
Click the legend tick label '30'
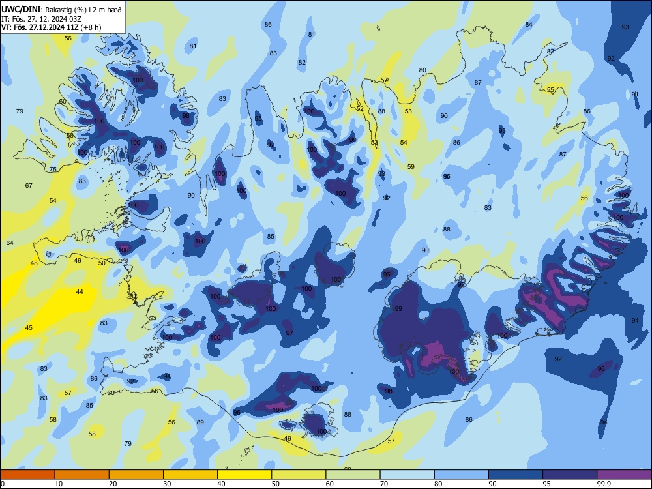(167, 484)
